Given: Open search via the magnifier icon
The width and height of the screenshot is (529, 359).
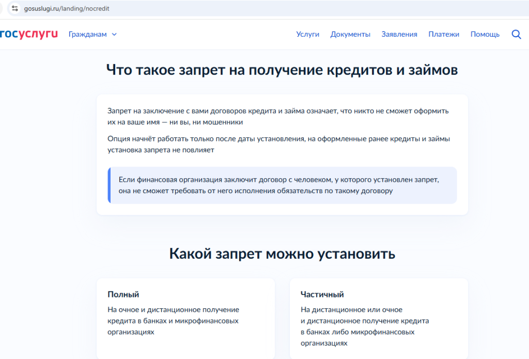Looking at the screenshot, I should (x=516, y=34).
